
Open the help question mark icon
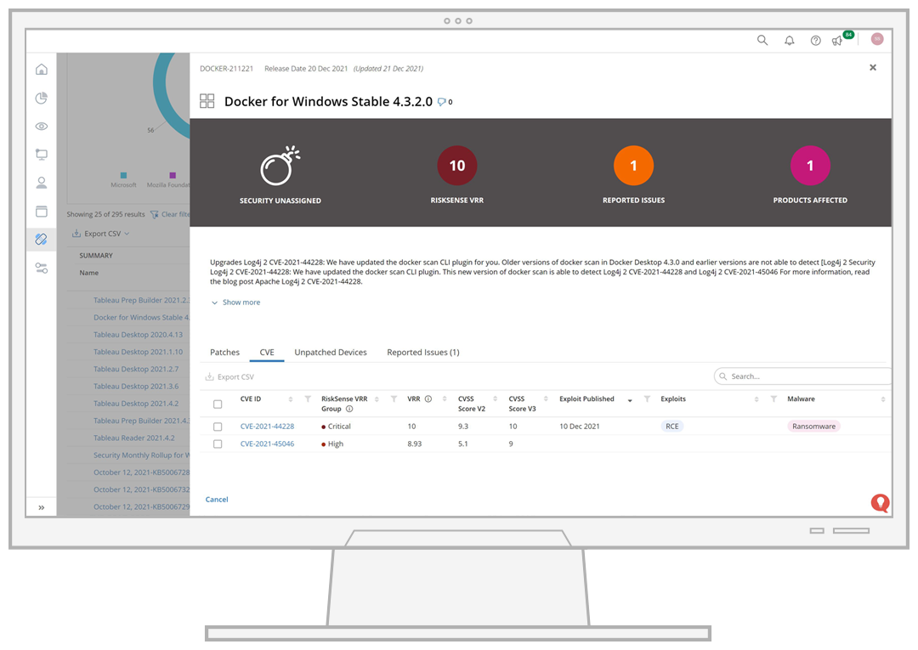[815, 41]
